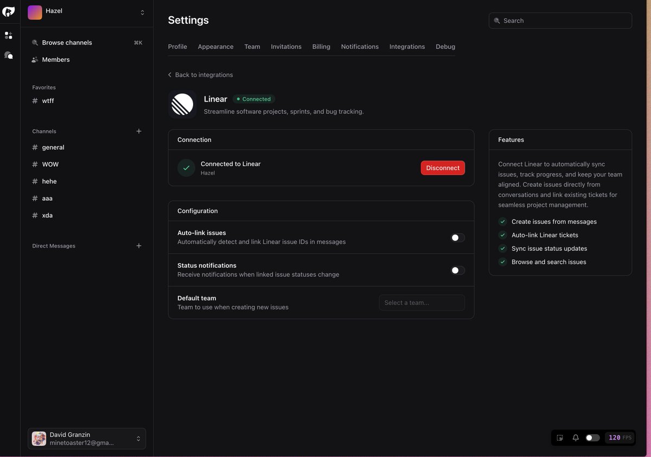Flip the toggle switch in bottom toolbar
Image resolution: width=651 pixels, height=457 pixels.
click(593, 437)
